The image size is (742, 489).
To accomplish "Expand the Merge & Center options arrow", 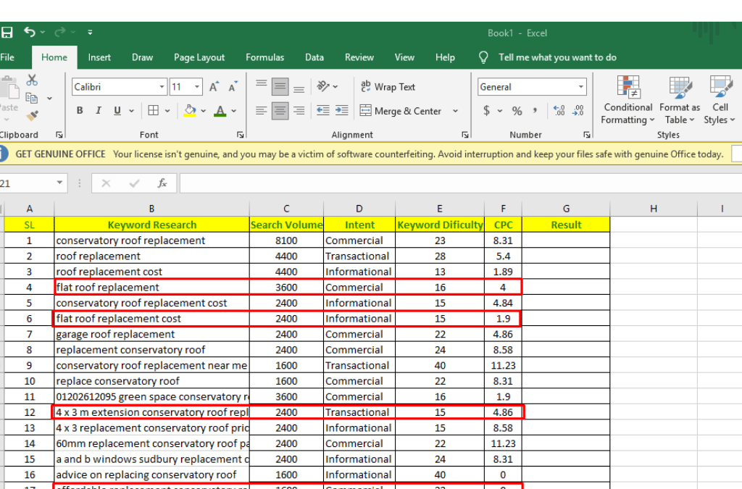I will coord(455,111).
